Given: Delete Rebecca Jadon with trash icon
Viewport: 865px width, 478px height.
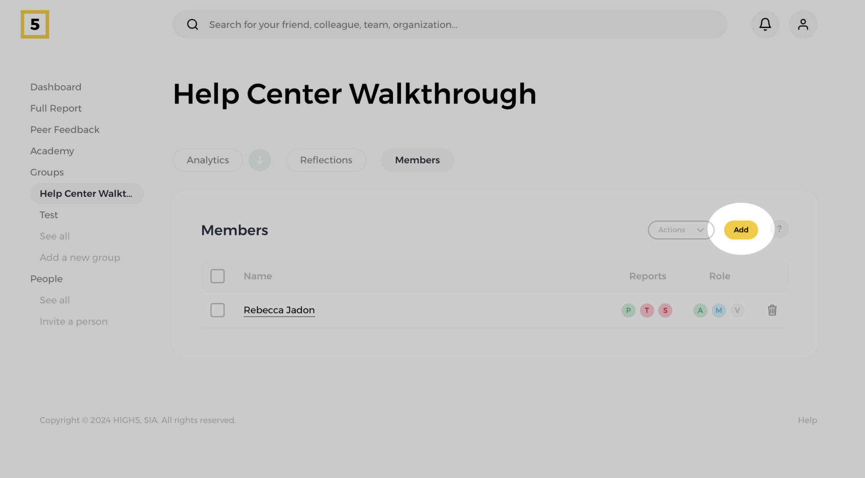Looking at the screenshot, I should [772, 310].
